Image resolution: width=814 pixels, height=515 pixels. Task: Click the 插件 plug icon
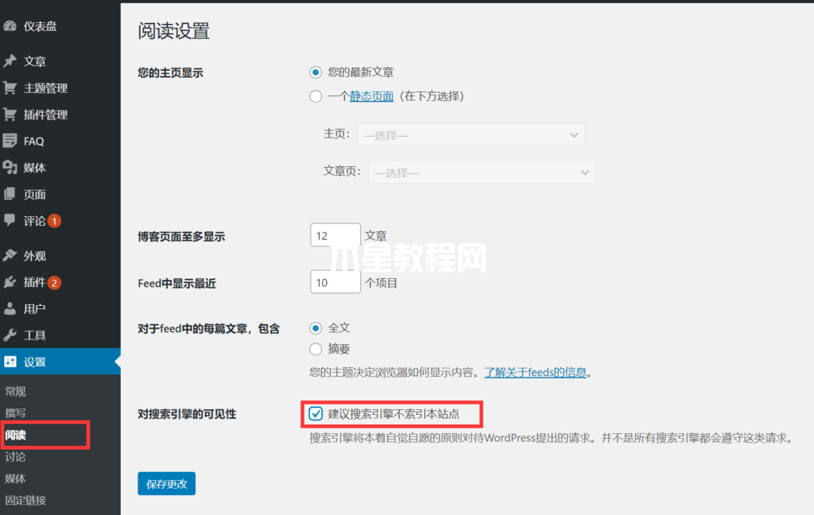(10, 282)
